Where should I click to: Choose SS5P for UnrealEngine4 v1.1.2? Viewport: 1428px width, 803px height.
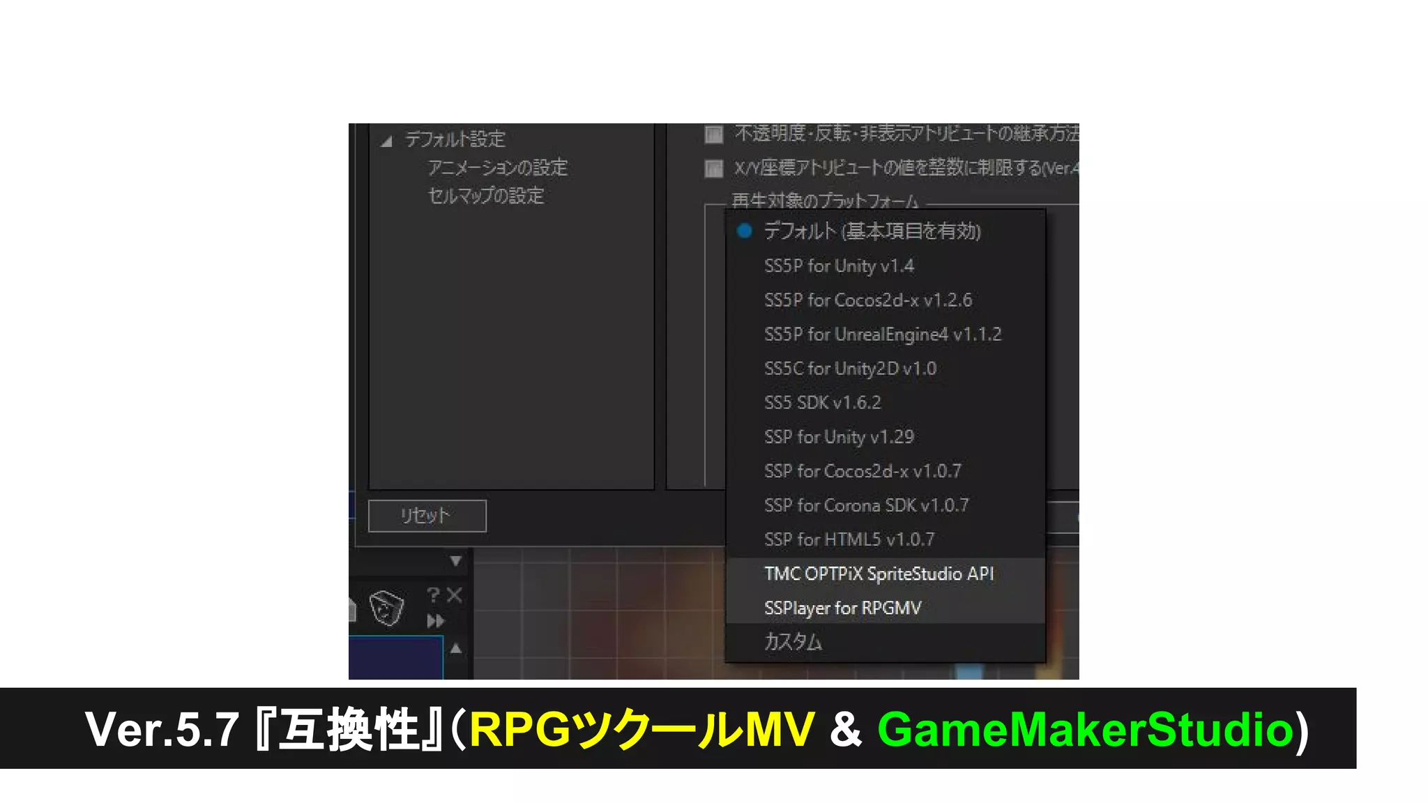pyautogui.click(x=886, y=334)
